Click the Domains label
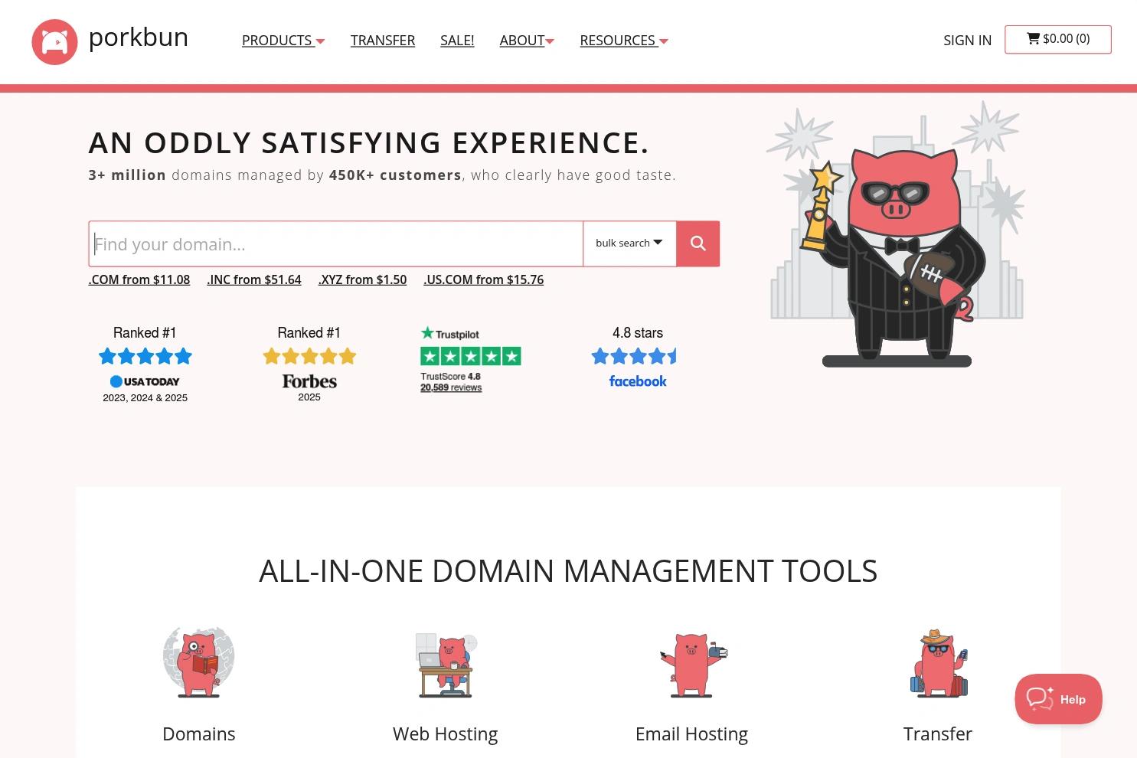This screenshot has height=758, width=1137. pos(199,733)
